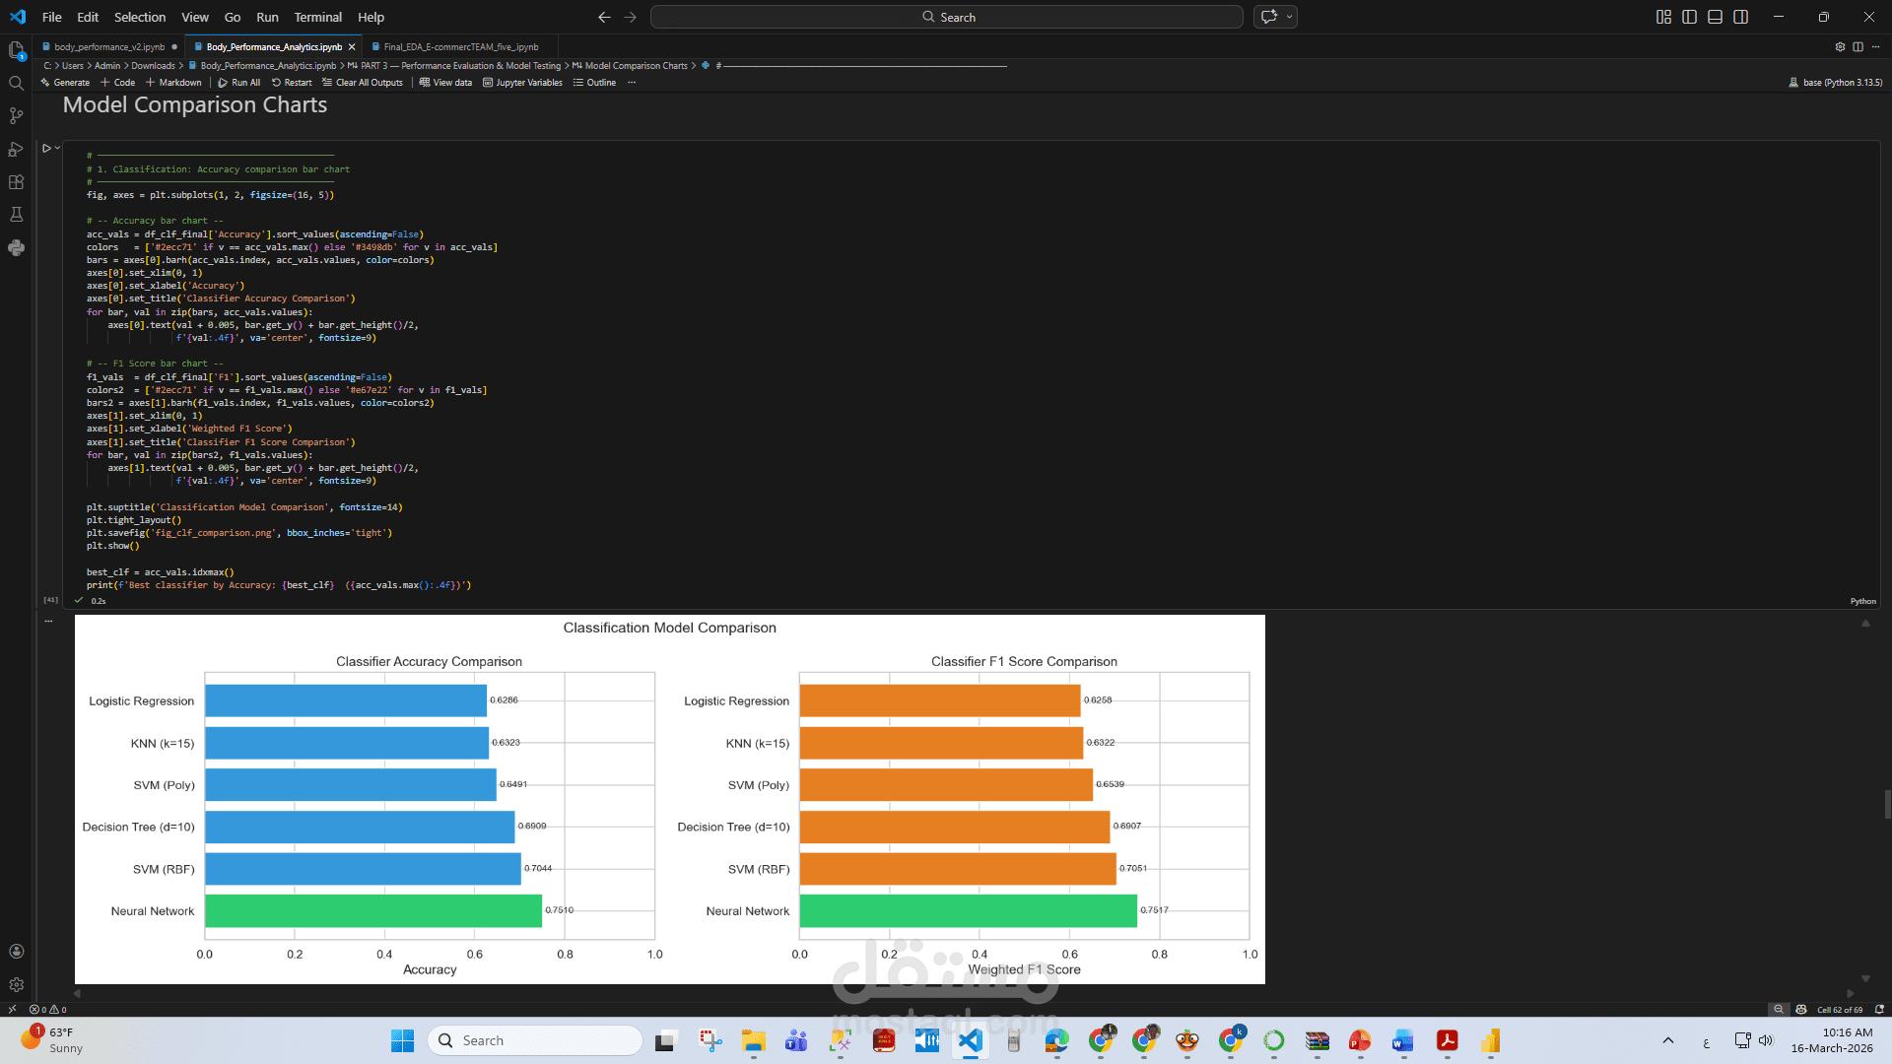Add a Markdown cell via toolbar
The height and width of the screenshot is (1064, 1892).
click(x=173, y=83)
